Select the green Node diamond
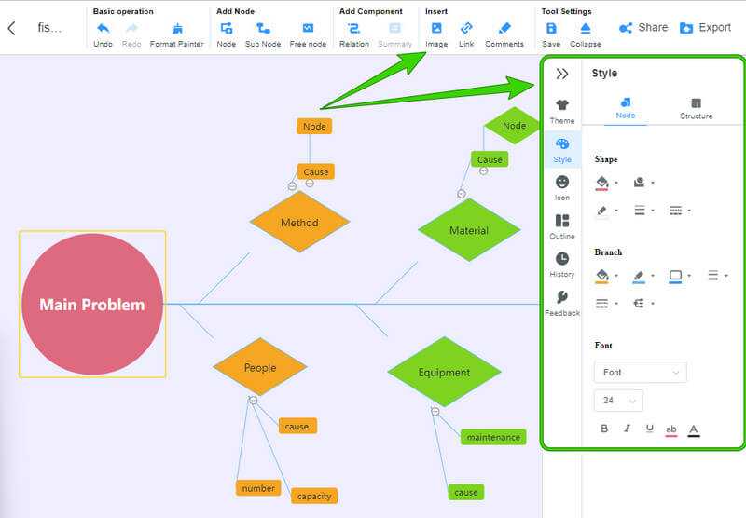This screenshot has height=518, width=746. (x=515, y=126)
